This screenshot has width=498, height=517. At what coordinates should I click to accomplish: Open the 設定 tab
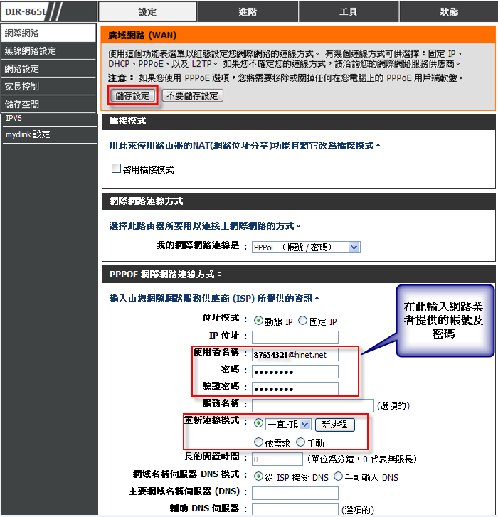(x=147, y=11)
